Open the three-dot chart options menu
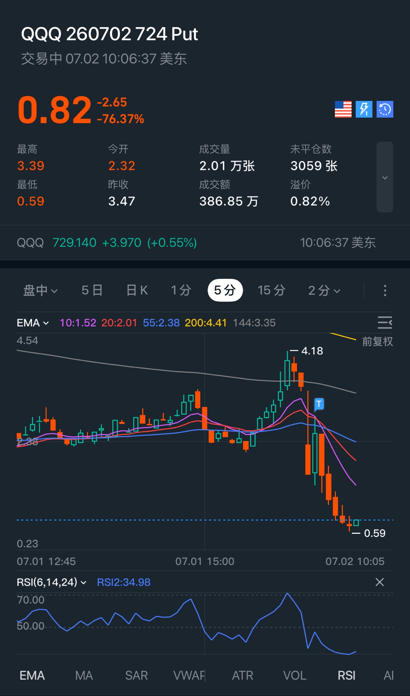This screenshot has width=410, height=696. pos(385,291)
